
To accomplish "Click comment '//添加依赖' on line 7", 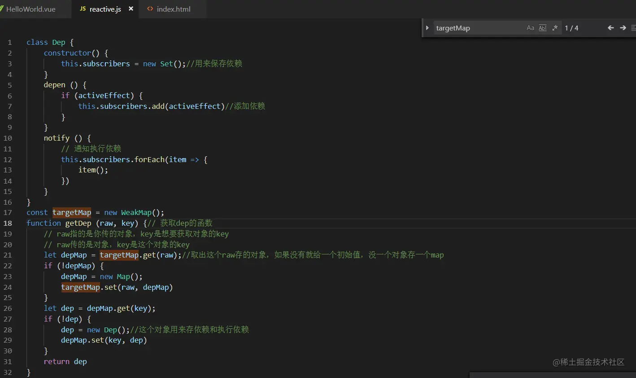I will coord(245,106).
